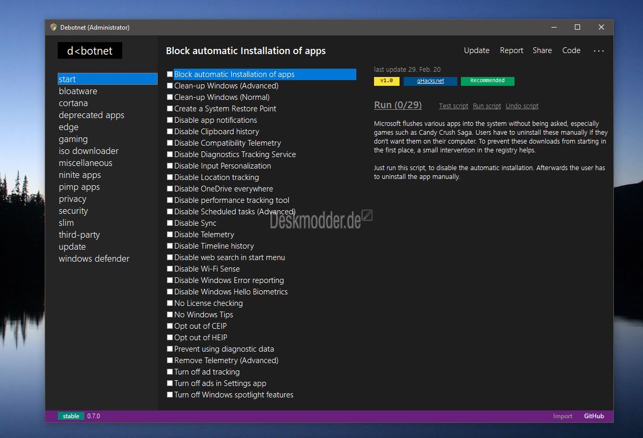Open the update sidebar category
The height and width of the screenshot is (438, 643).
click(72, 247)
